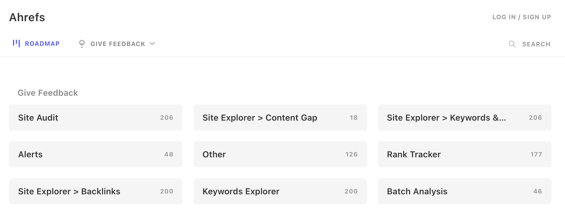Open the Site Audit feedback category
Image resolution: width=565 pixels, height=209 pixels.
click(96, 117)
